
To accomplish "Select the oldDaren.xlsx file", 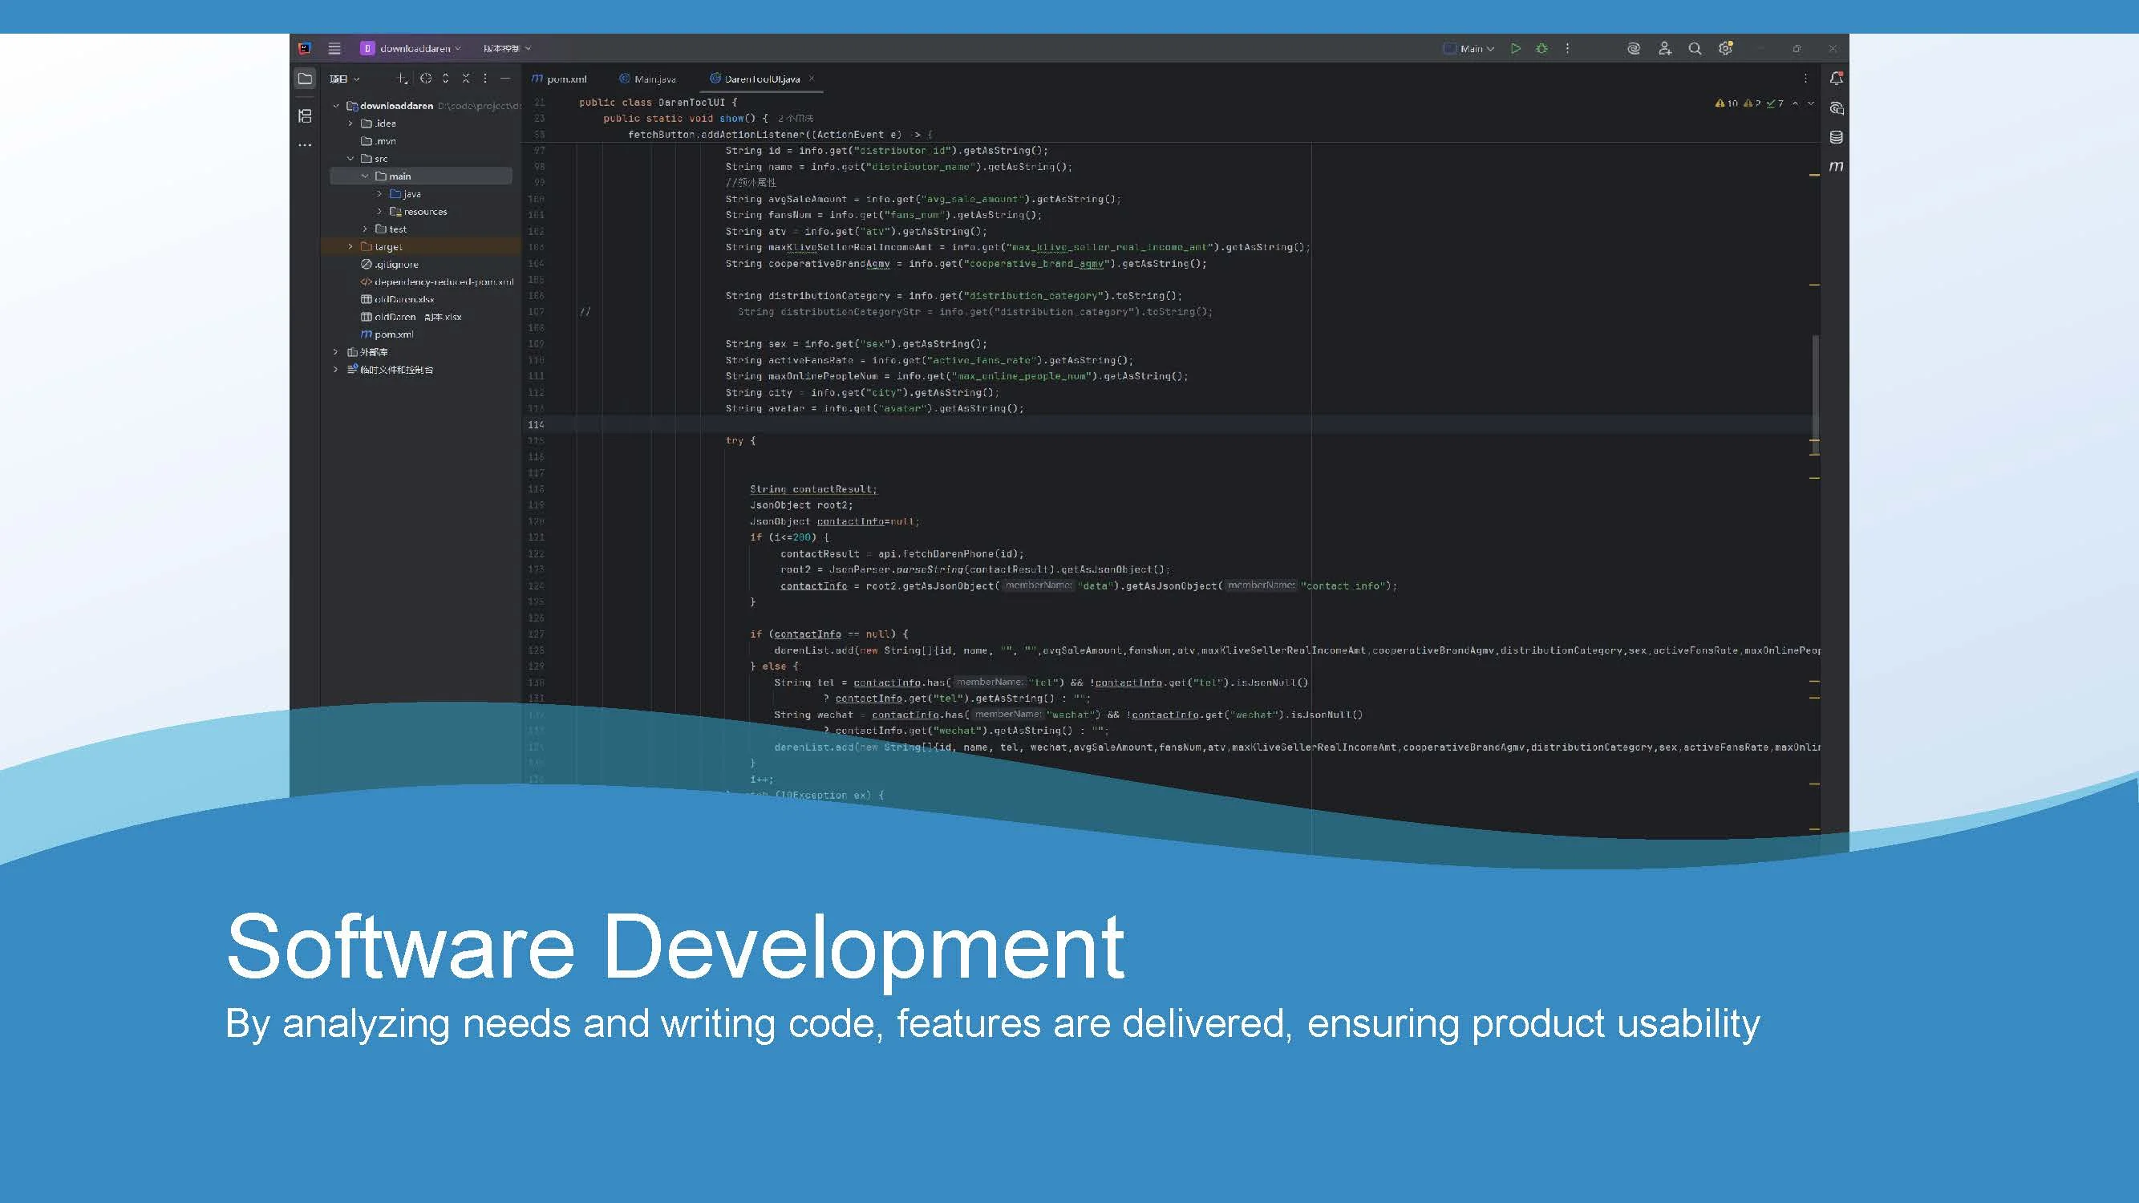I will point(397,299).
